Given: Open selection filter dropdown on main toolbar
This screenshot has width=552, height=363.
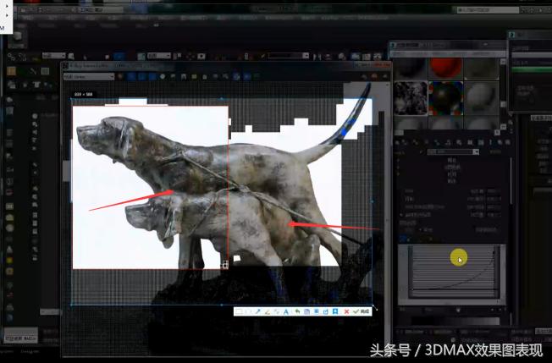Looking at the screenshot, I should 54,56.
